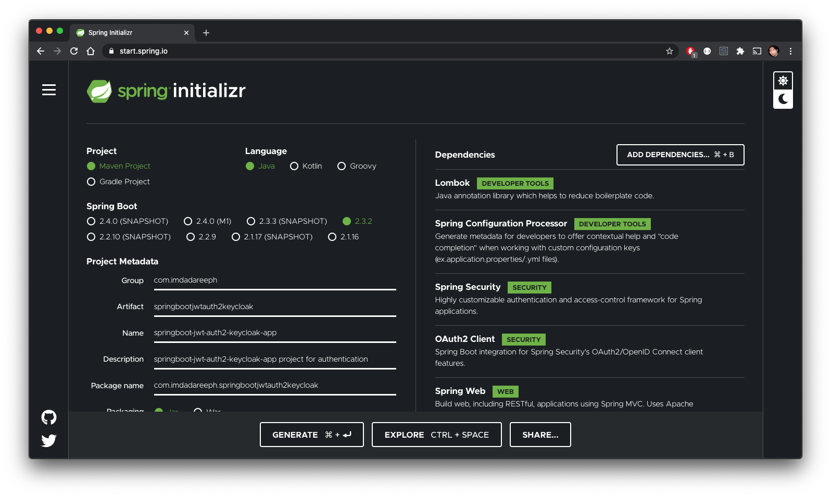Select Gradle Project option
The image size is (831, 497).
pos(118,182)
